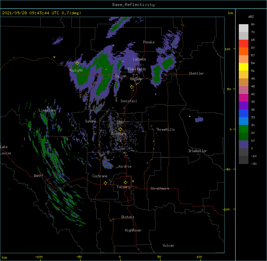Select the orange 57-60 dBZ legend swatch
267x261 pixels.
coord(243,51)
